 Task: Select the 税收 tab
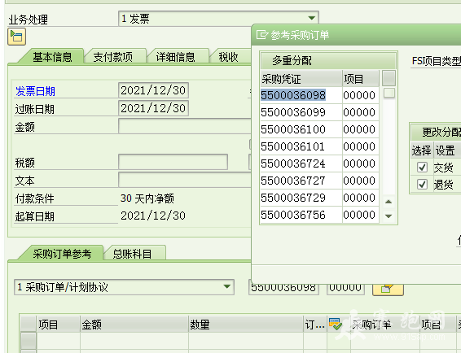pos(228,56)
